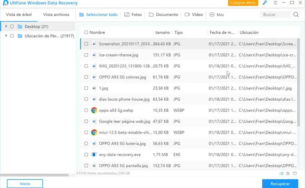The width and height of the screenshot is (305, 188).
Task: Filter by Documento
Action: [x=163, y=15]
